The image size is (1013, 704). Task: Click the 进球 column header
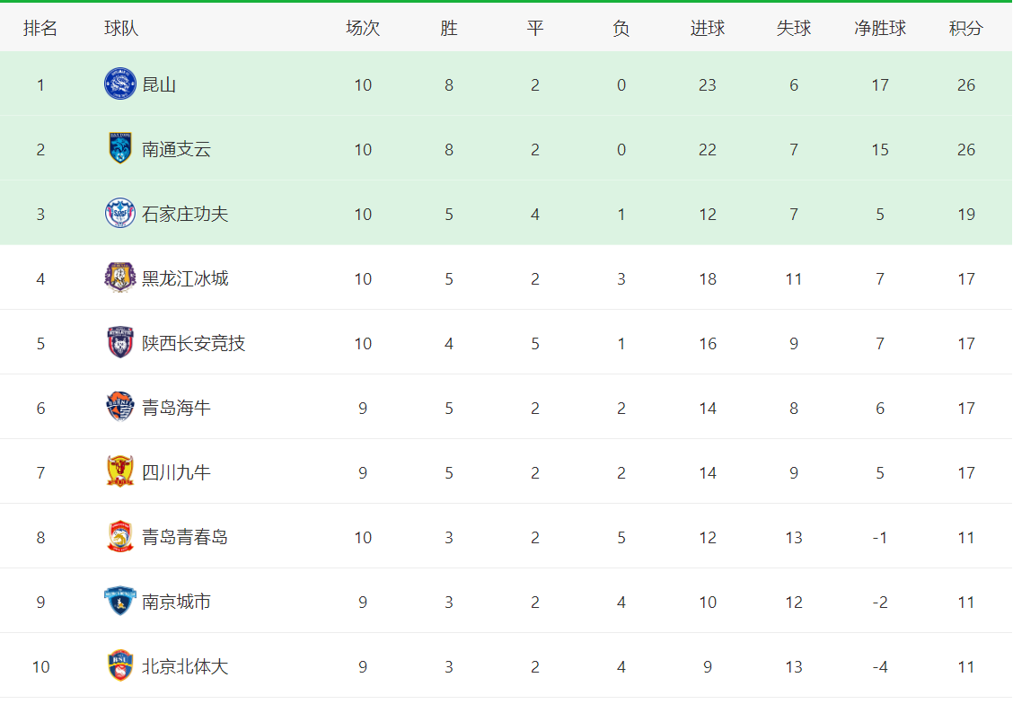coord(707,29)
